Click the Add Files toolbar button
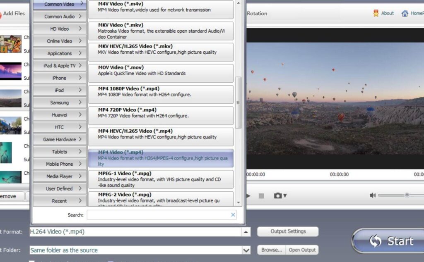 (12, 14)
